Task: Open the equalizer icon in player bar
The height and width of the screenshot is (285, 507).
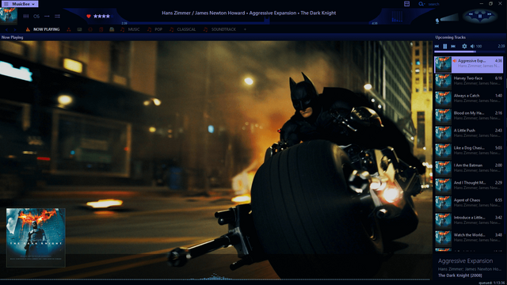Action: point(26,16)
